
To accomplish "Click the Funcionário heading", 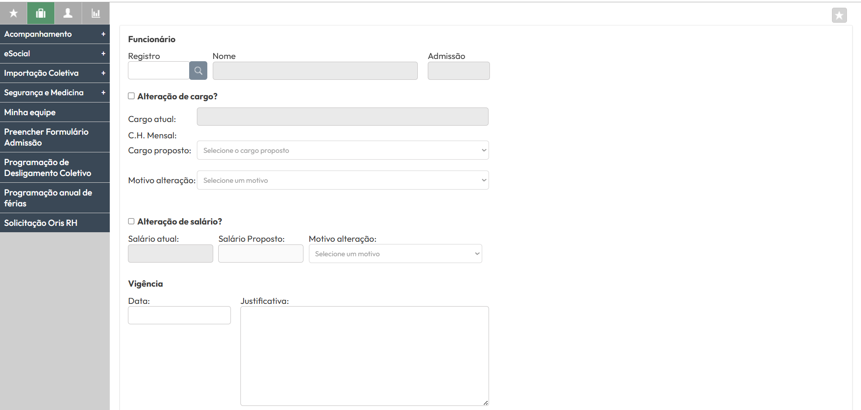I will click(x=152, y=39).
